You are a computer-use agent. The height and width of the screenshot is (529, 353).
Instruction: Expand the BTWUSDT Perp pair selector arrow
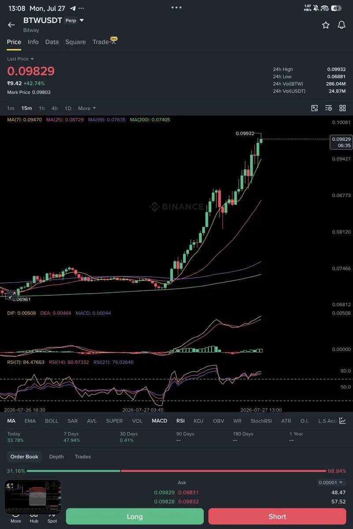pyautogui.click(x=82, y=20)
